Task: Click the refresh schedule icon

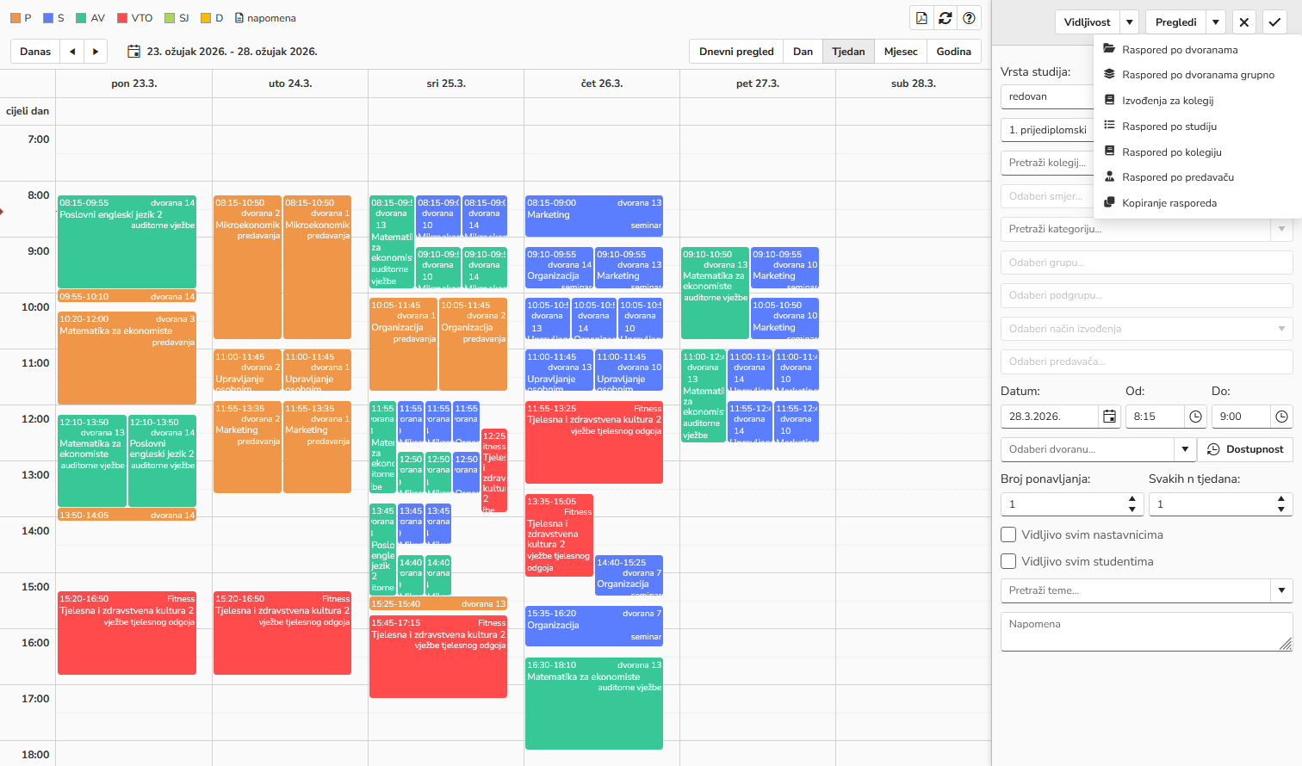Action: tap(945, 18)
